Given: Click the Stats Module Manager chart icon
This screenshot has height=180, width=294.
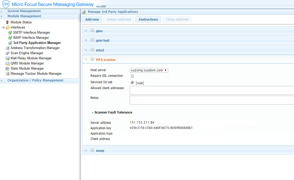Looking at the screenshot, I should point(7,69).
